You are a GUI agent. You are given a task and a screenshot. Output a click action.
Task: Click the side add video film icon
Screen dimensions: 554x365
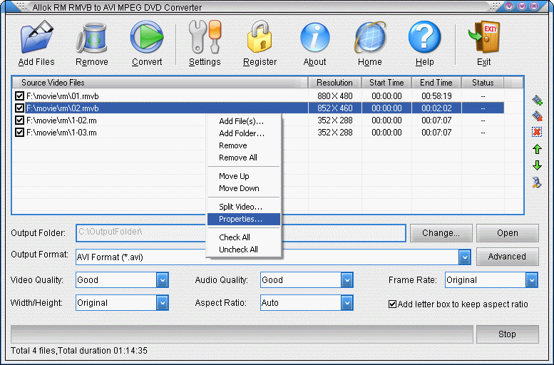[537, 100]
